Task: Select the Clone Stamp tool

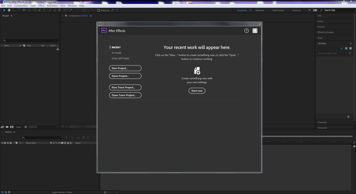Action: 55,10
